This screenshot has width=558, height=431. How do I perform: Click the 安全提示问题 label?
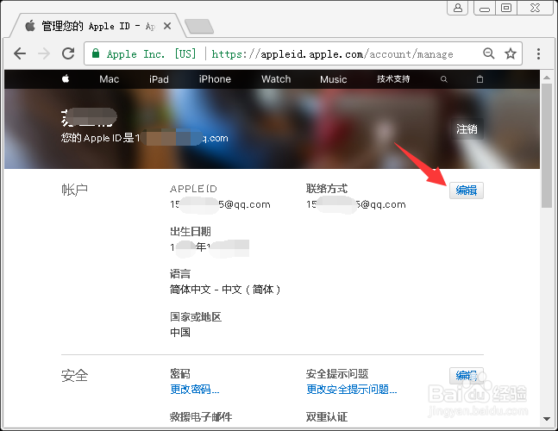[337, 374]
